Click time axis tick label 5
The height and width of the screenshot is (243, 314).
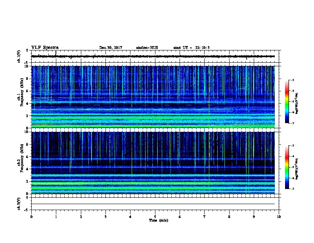tap(155, 217)
